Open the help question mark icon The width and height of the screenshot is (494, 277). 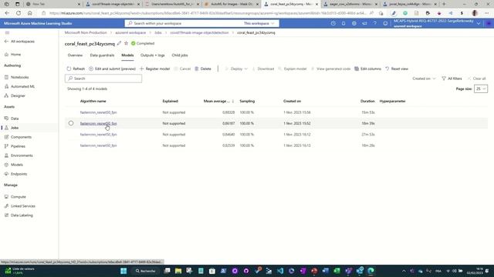[375, 23]
